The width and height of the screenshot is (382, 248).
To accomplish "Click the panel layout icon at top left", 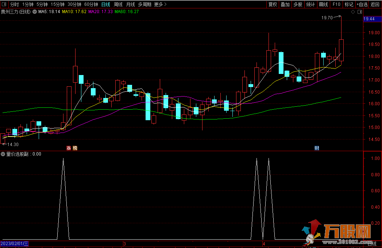I will coord(4,4).
